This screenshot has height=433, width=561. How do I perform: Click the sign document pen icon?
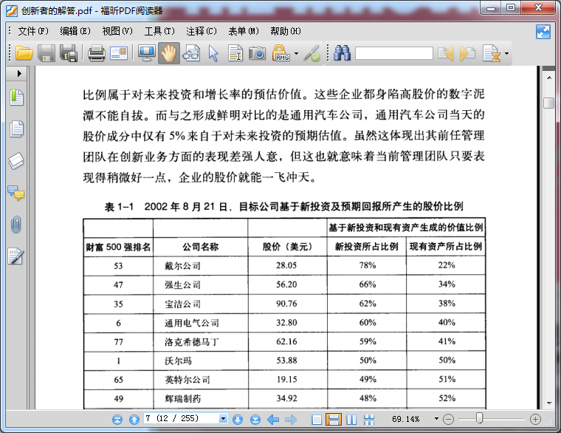tap(312, 53)
